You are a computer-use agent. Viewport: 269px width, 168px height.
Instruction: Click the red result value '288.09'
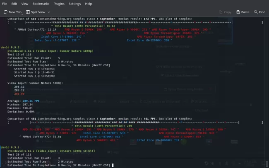point(19,94)
